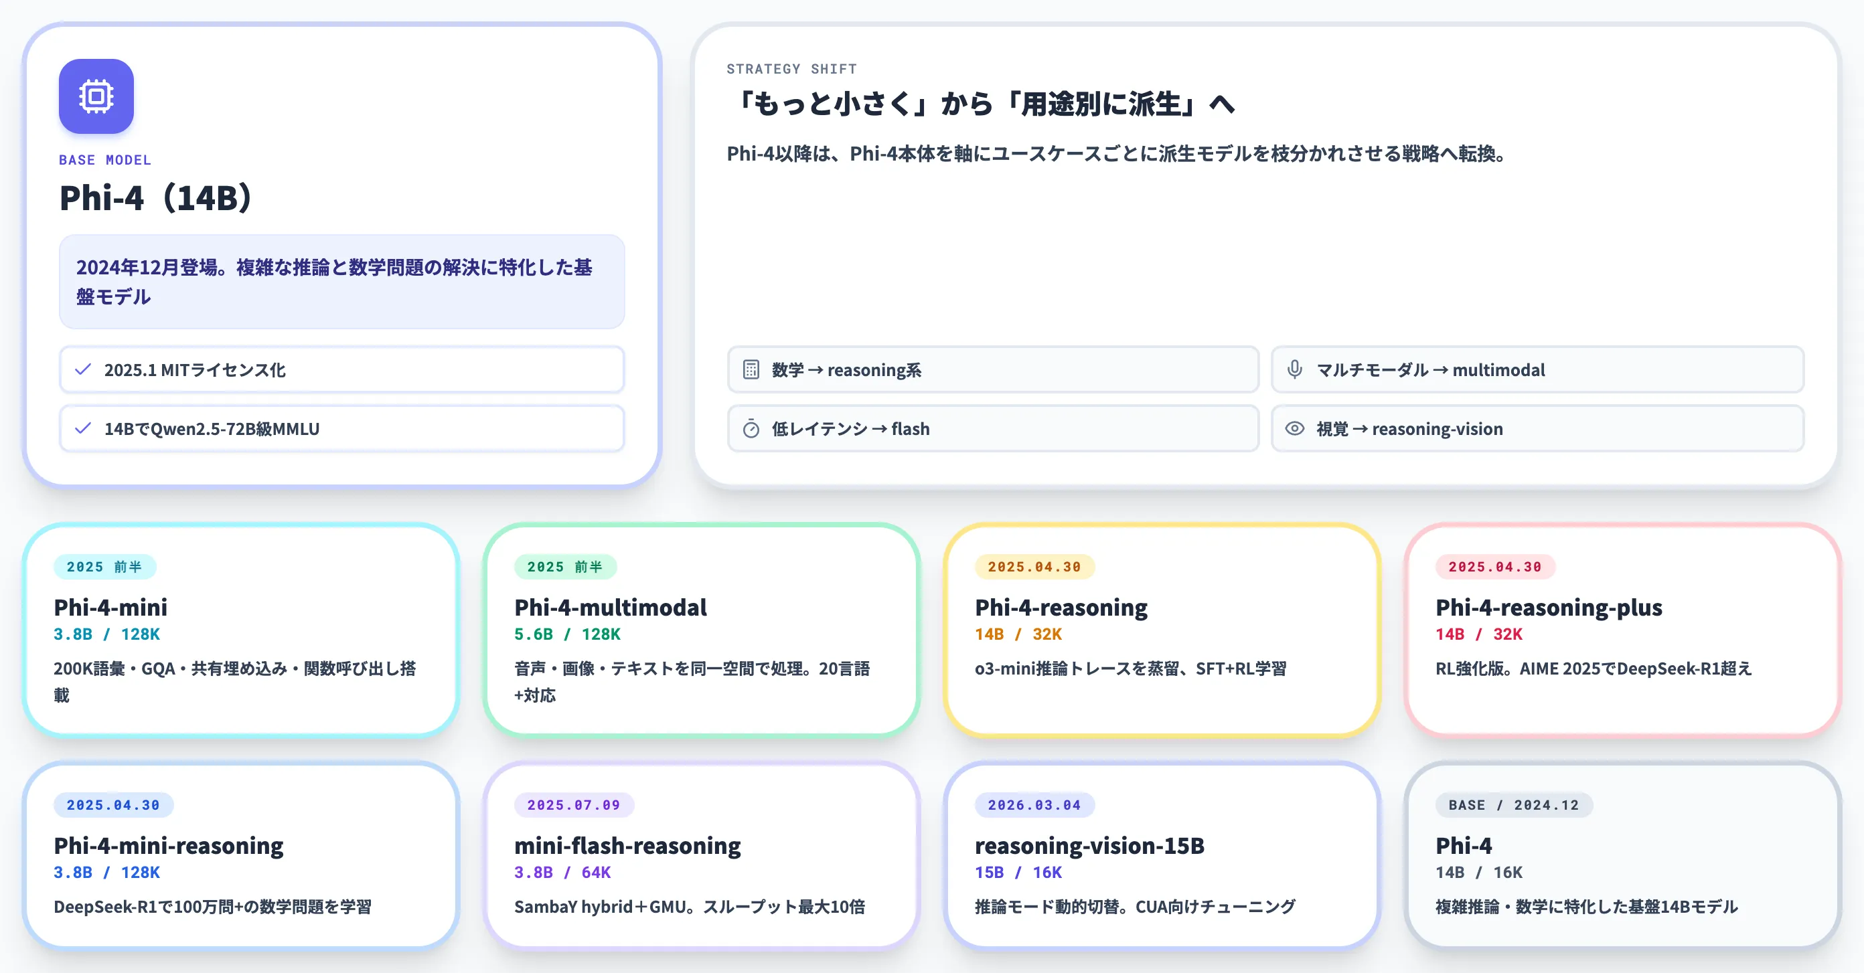Click the Phi-4-mini-reasoning card title

169,845
